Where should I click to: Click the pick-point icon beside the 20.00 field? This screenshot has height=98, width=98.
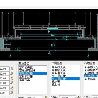12,88
